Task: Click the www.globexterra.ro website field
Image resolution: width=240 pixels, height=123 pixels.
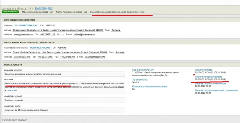Action: point(24,35)
